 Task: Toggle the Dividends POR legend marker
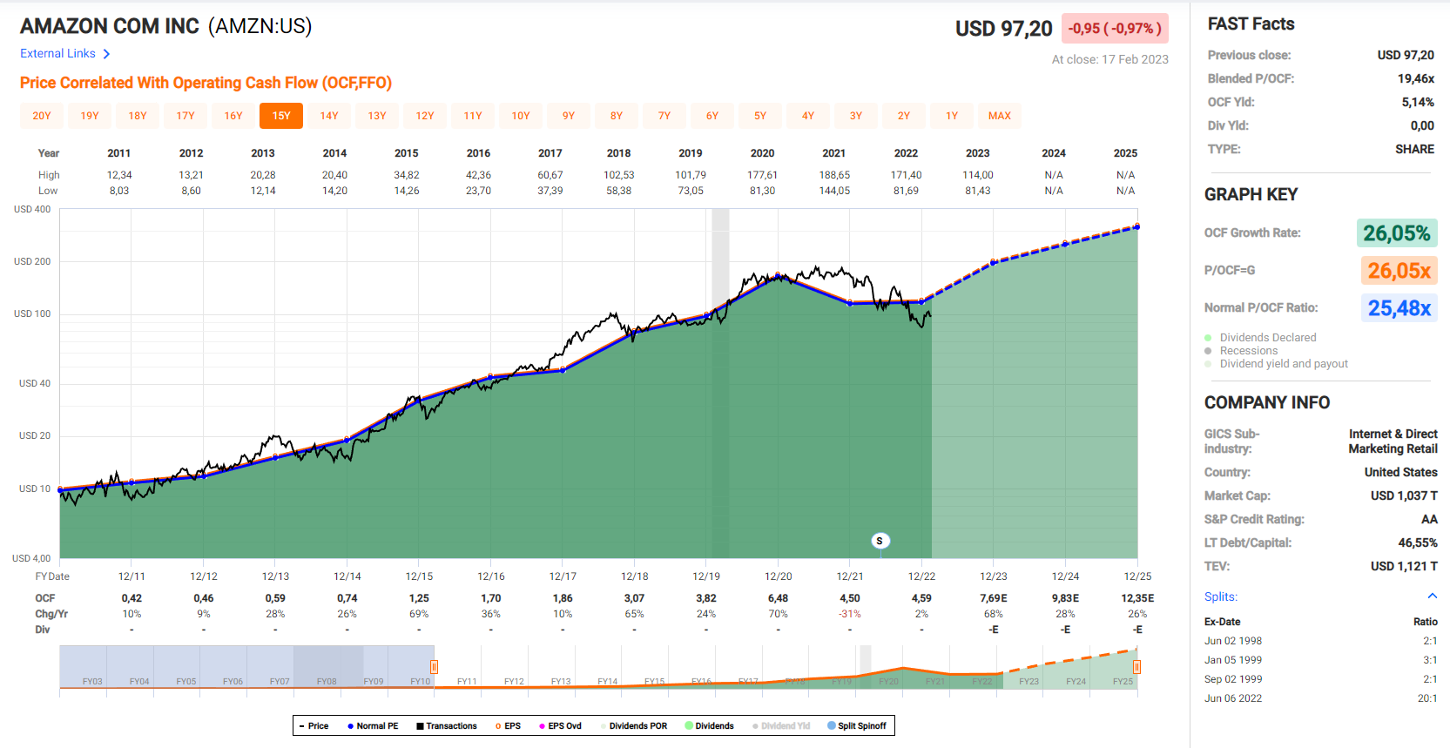click(x=603, y=726)
